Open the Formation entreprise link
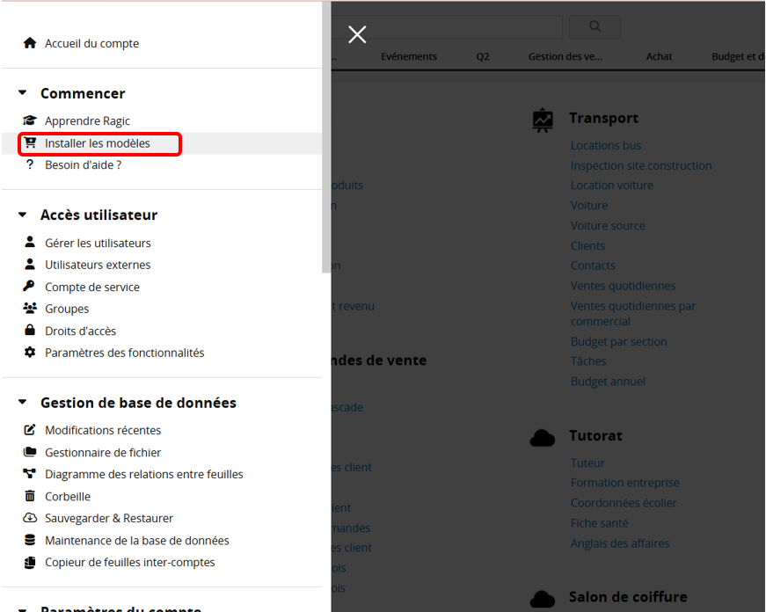Screen dimensions: 766x612 point(624,483)
